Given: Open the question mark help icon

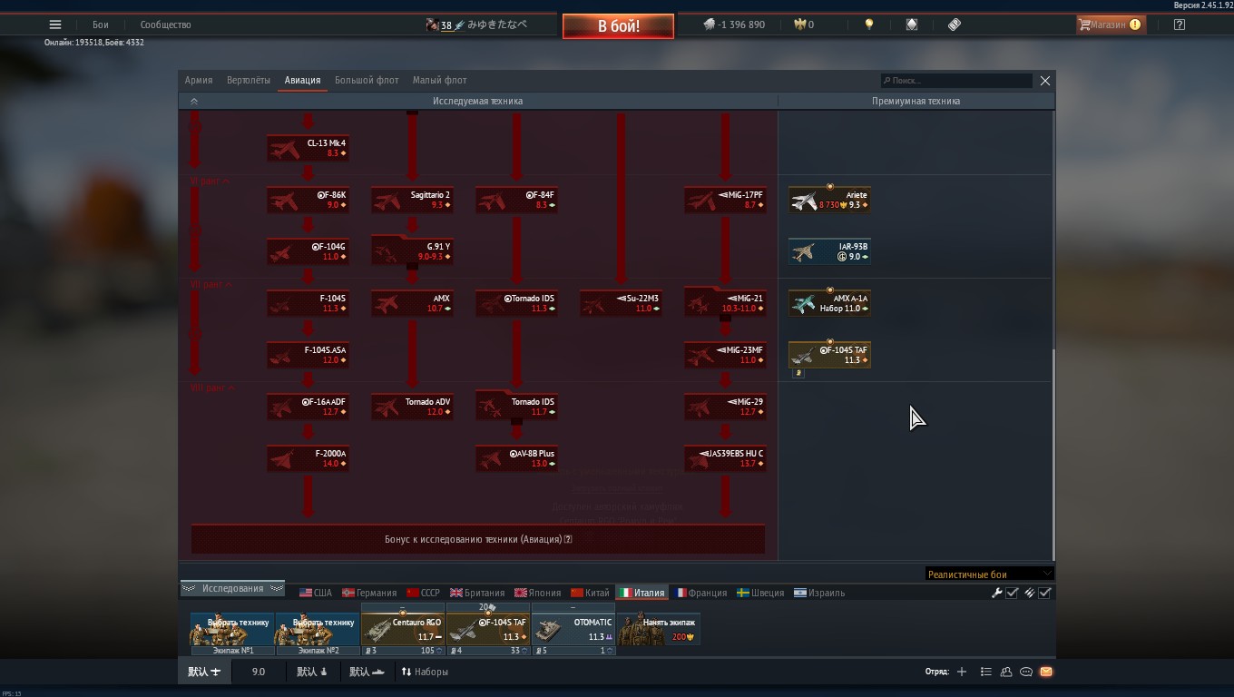Looking at the screenshot, I should coord(1180,25).
